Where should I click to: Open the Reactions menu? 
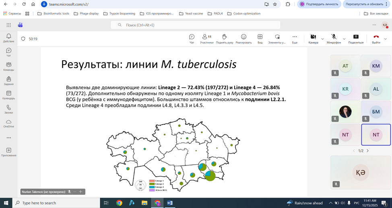[x=243, y=39]
